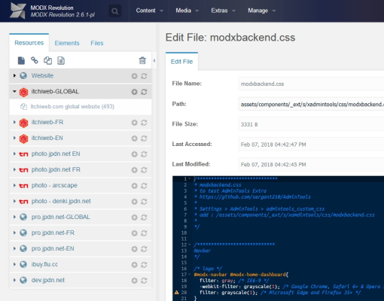384x301 pixels.
Task: Click warning marker on code line 20
Action: pos(176,293)
